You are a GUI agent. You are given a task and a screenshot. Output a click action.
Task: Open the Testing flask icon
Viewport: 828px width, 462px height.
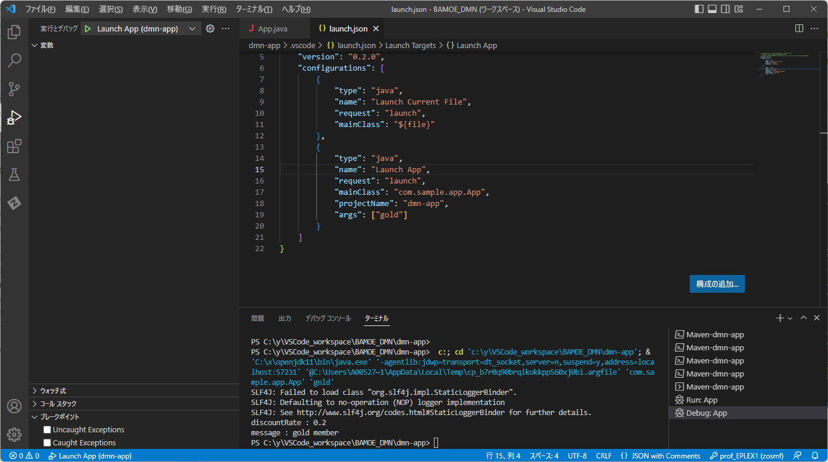(x=14, y=175)
